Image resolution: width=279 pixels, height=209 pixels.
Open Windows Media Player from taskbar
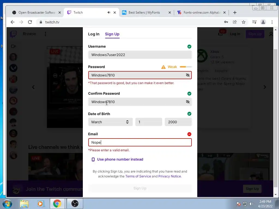point(41,204)
